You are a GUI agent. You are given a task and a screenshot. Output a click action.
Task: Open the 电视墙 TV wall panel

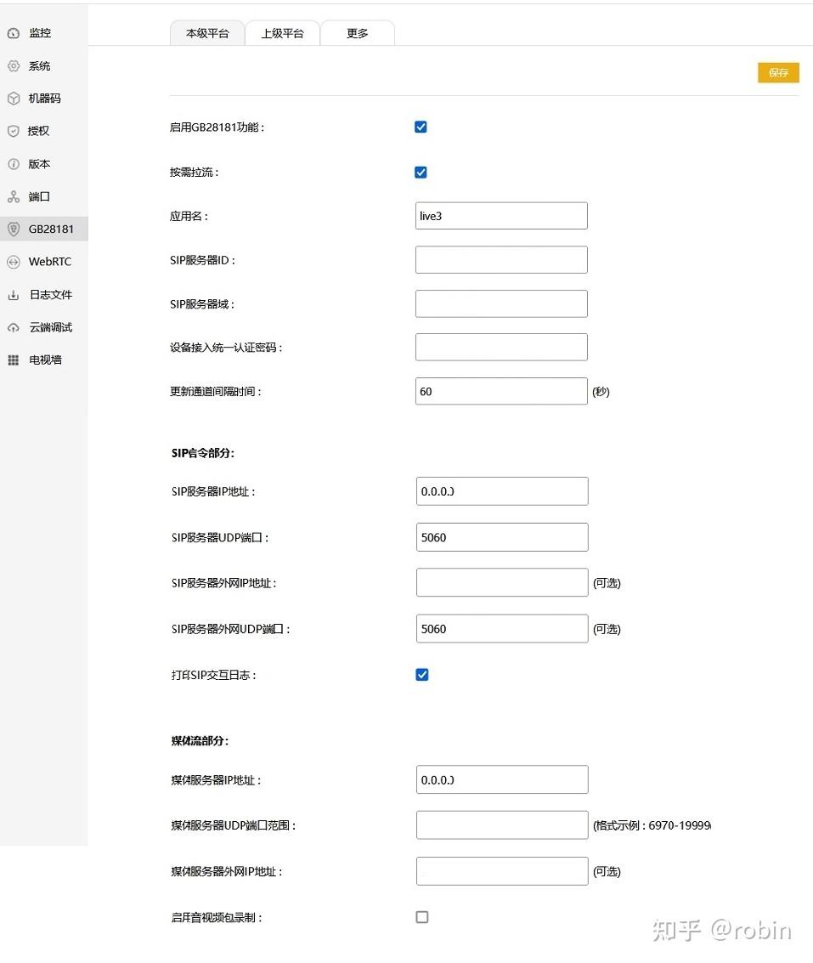(x=41, y=360)
